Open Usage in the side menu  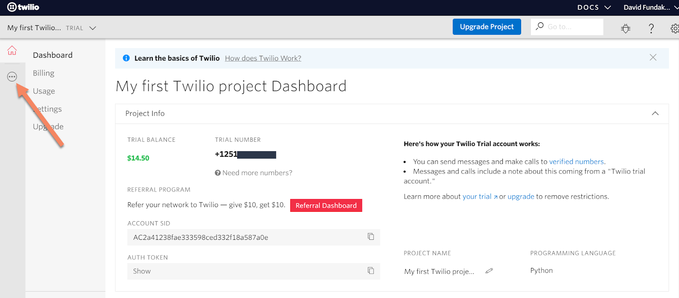click(x=44, y=91)
